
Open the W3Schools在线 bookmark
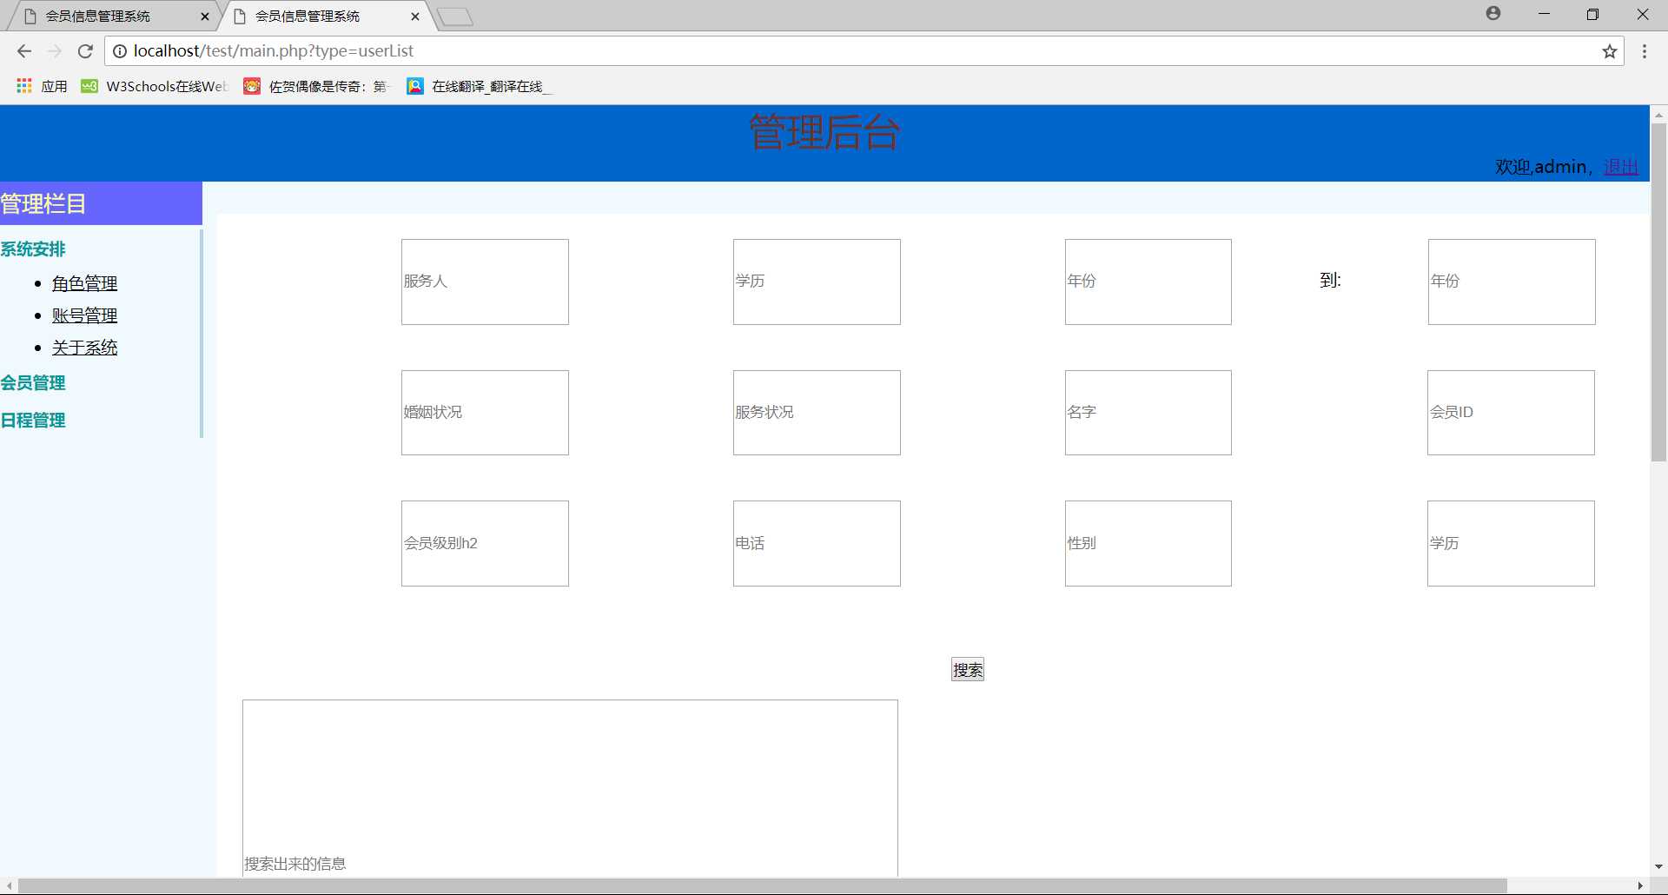tap(155, 86)
